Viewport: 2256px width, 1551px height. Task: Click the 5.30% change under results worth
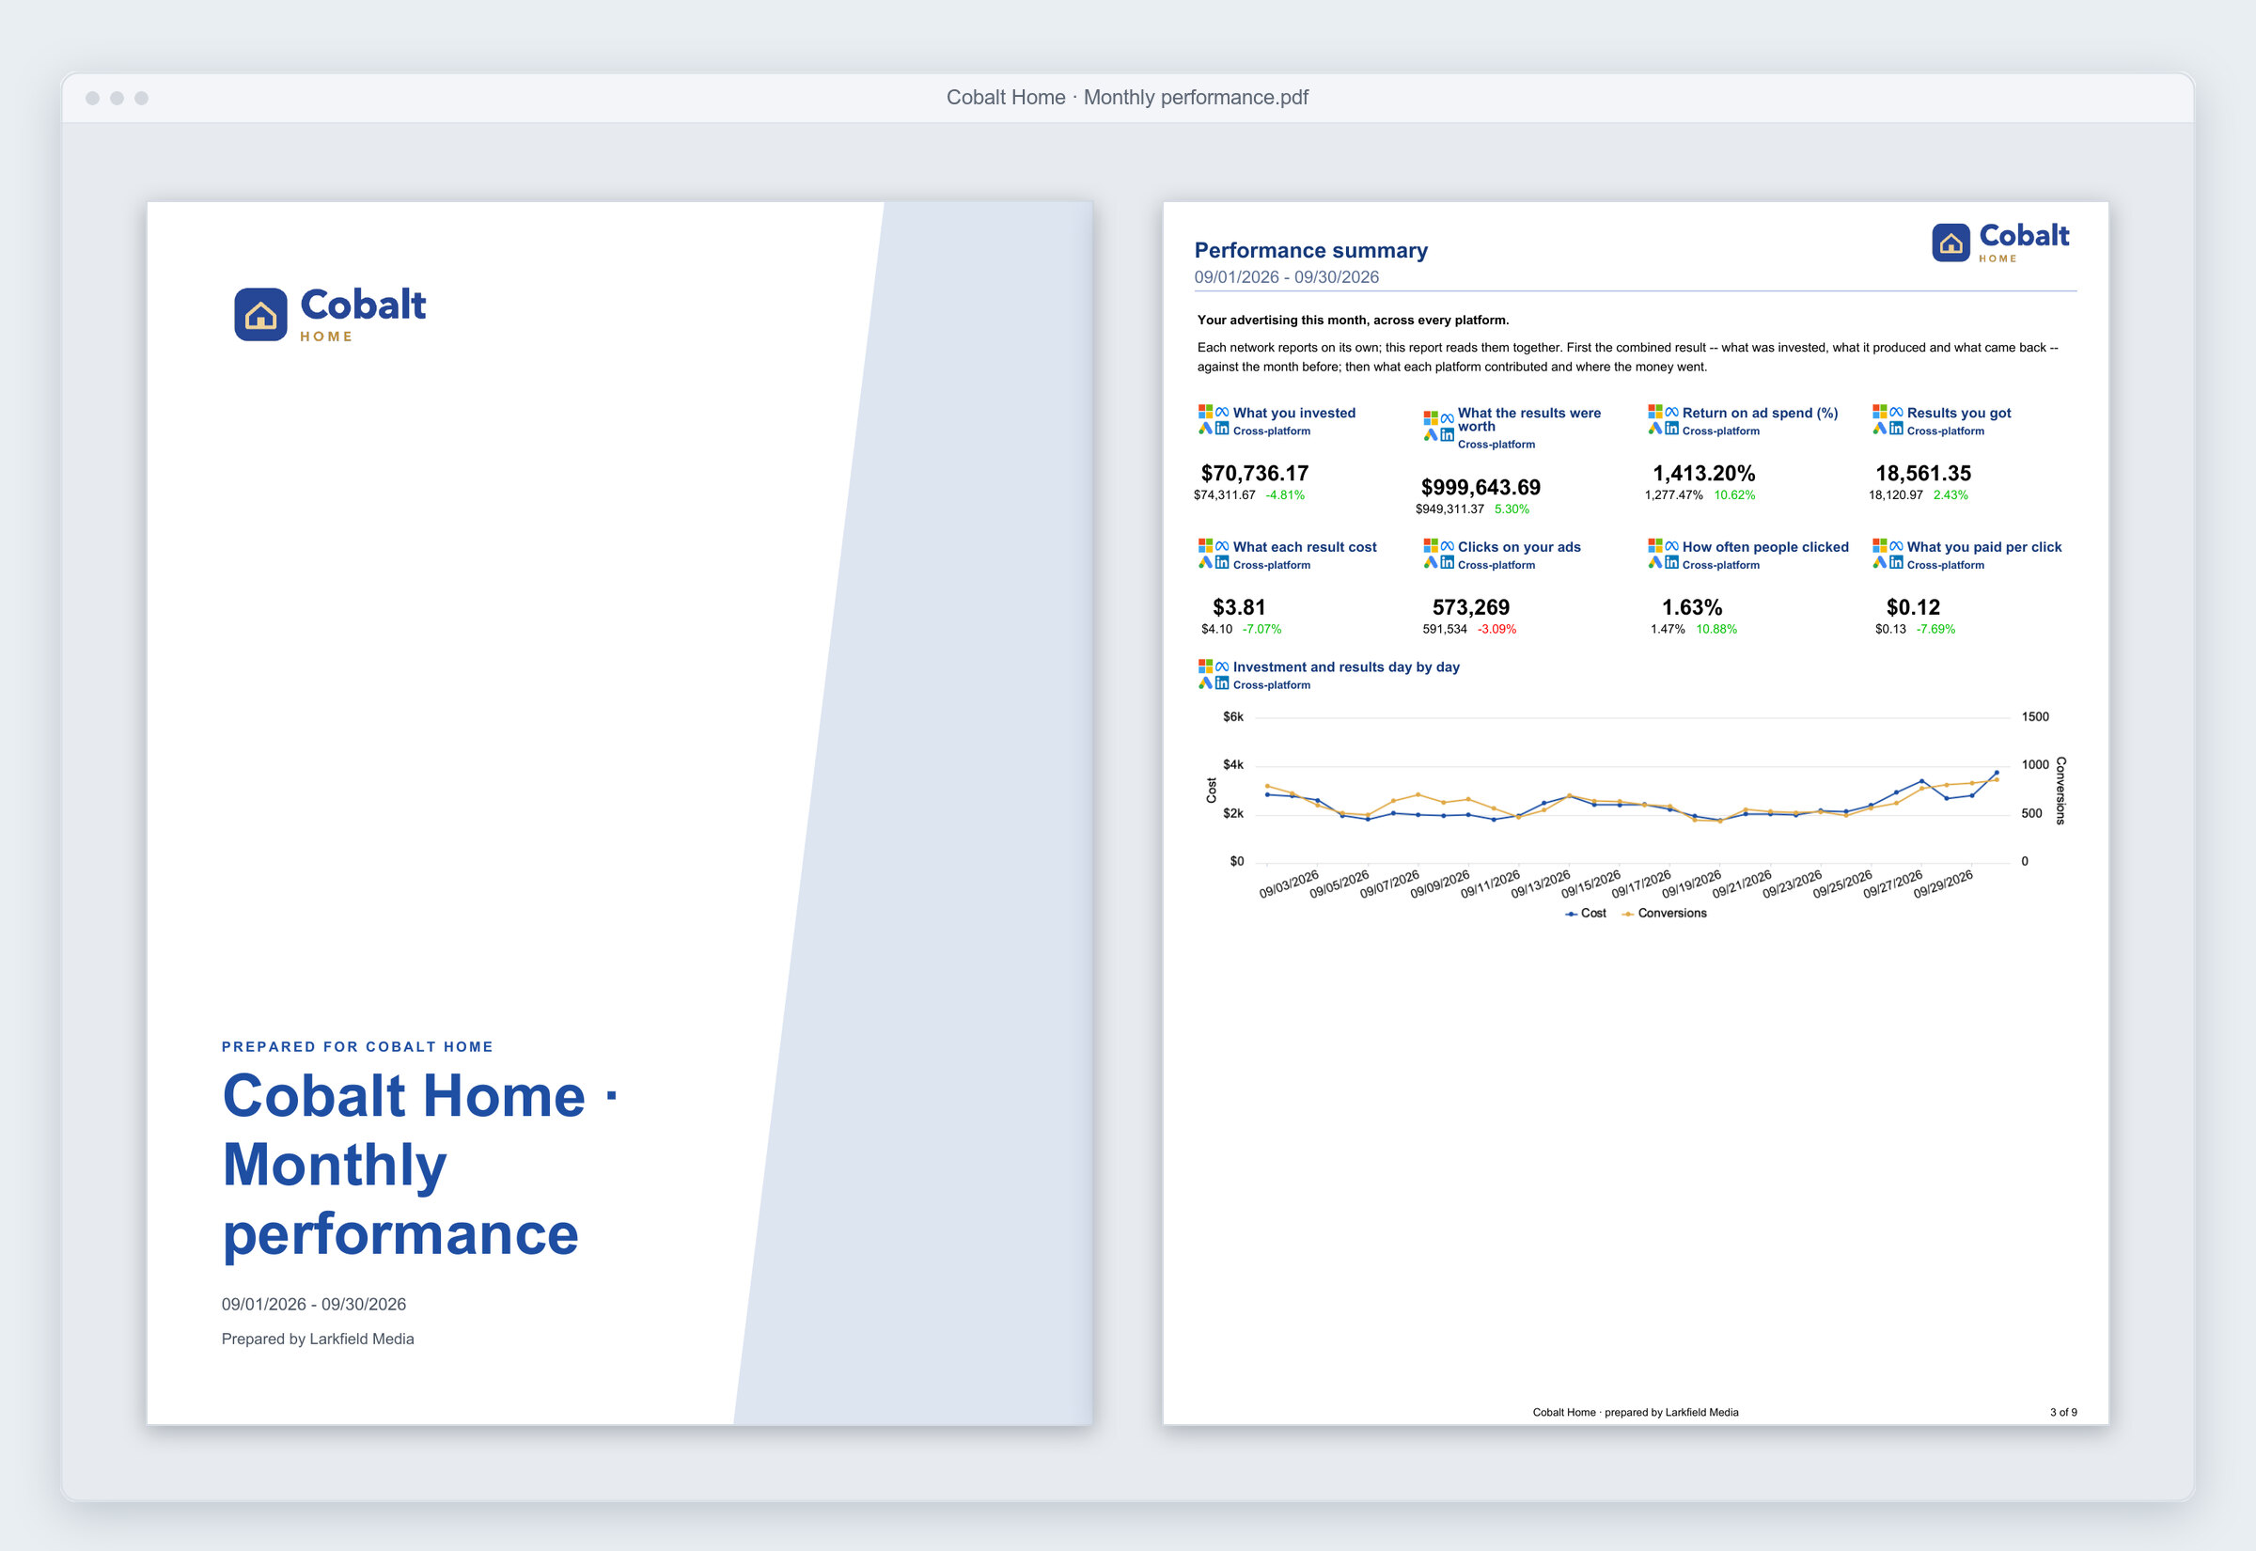(1512, 509)
